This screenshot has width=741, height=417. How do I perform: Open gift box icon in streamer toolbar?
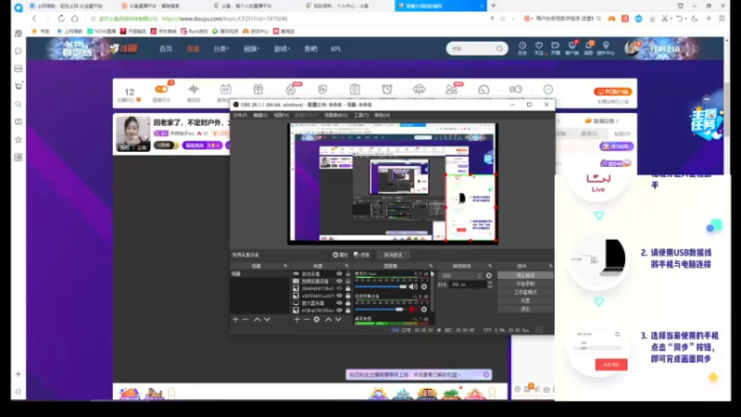[258, 89]
